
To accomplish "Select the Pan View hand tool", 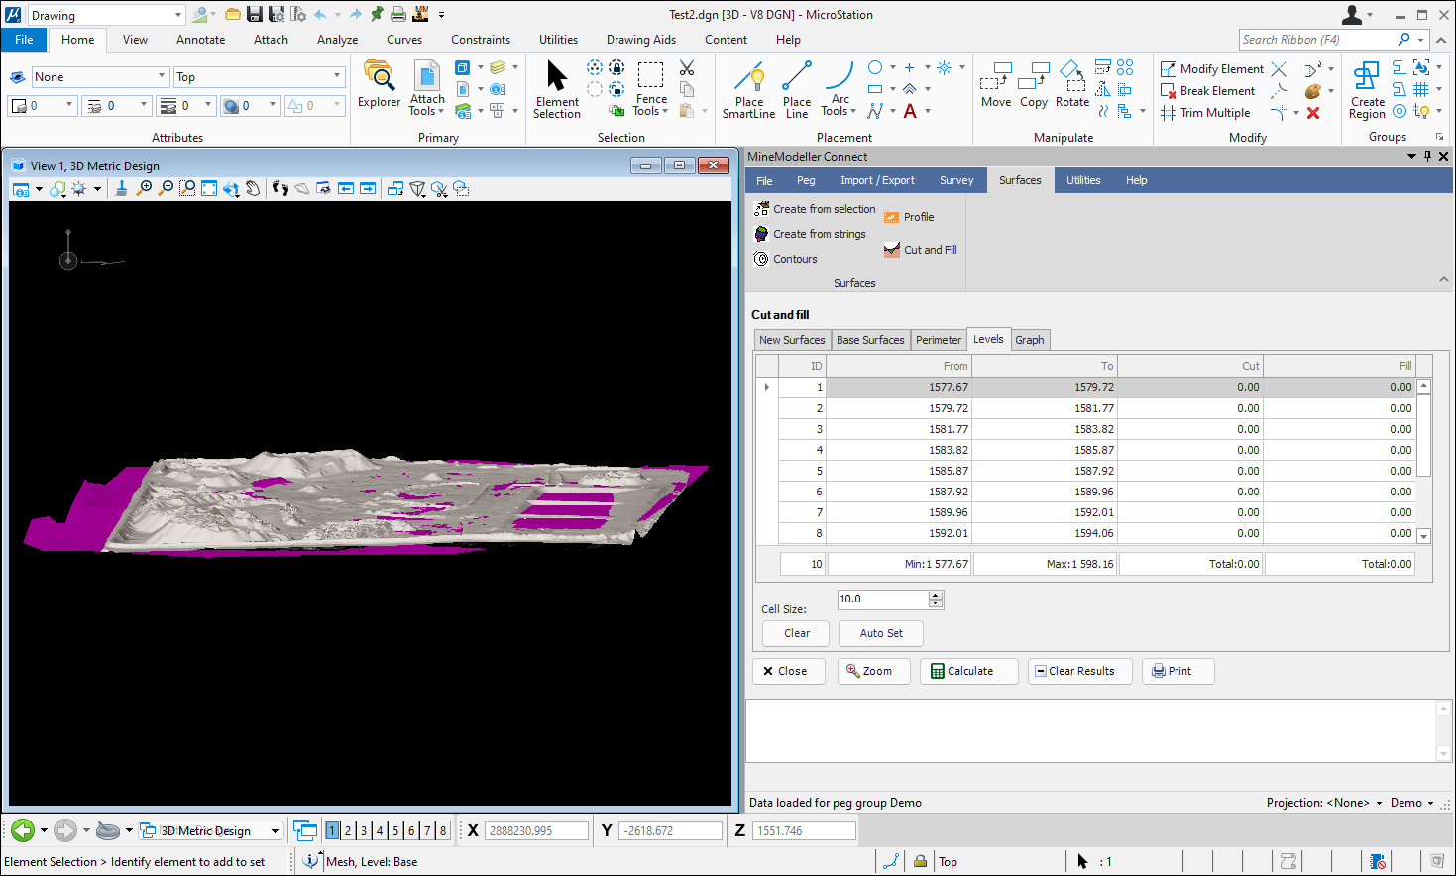I will (254, 188).
